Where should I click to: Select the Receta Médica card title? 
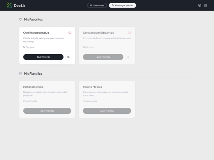tap(92, 87)
